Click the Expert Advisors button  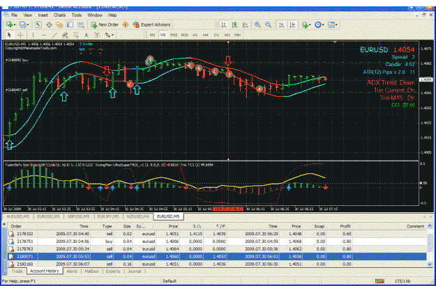pyautogui.click(x=152, y=24)
